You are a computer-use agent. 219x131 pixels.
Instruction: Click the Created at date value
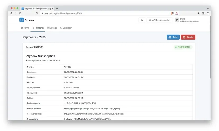click(74, 72)
